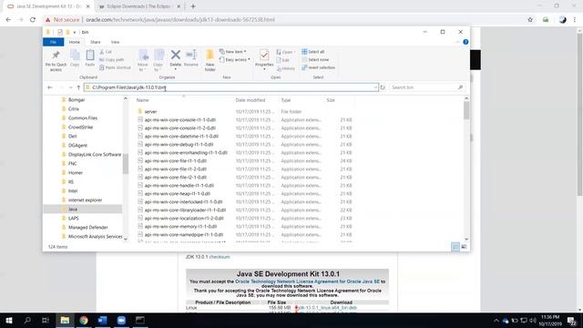Open Zoom from the taskbar
This screenshot has height=328, width=583.
121,320
